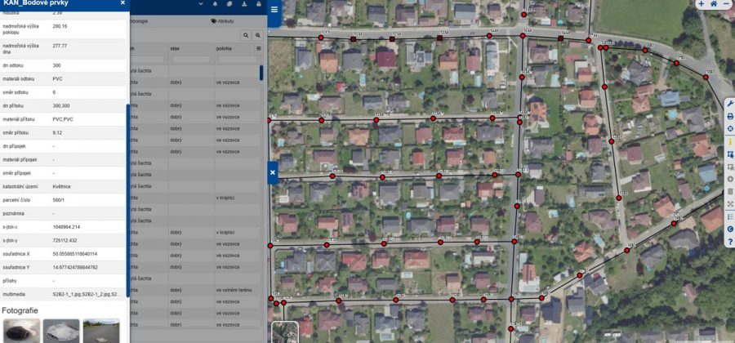Image resolution: width=735 pixels, height=343 pixels.
Task: Click the notification bell icon
Action: pyautogui.click(x=215, y=4)
